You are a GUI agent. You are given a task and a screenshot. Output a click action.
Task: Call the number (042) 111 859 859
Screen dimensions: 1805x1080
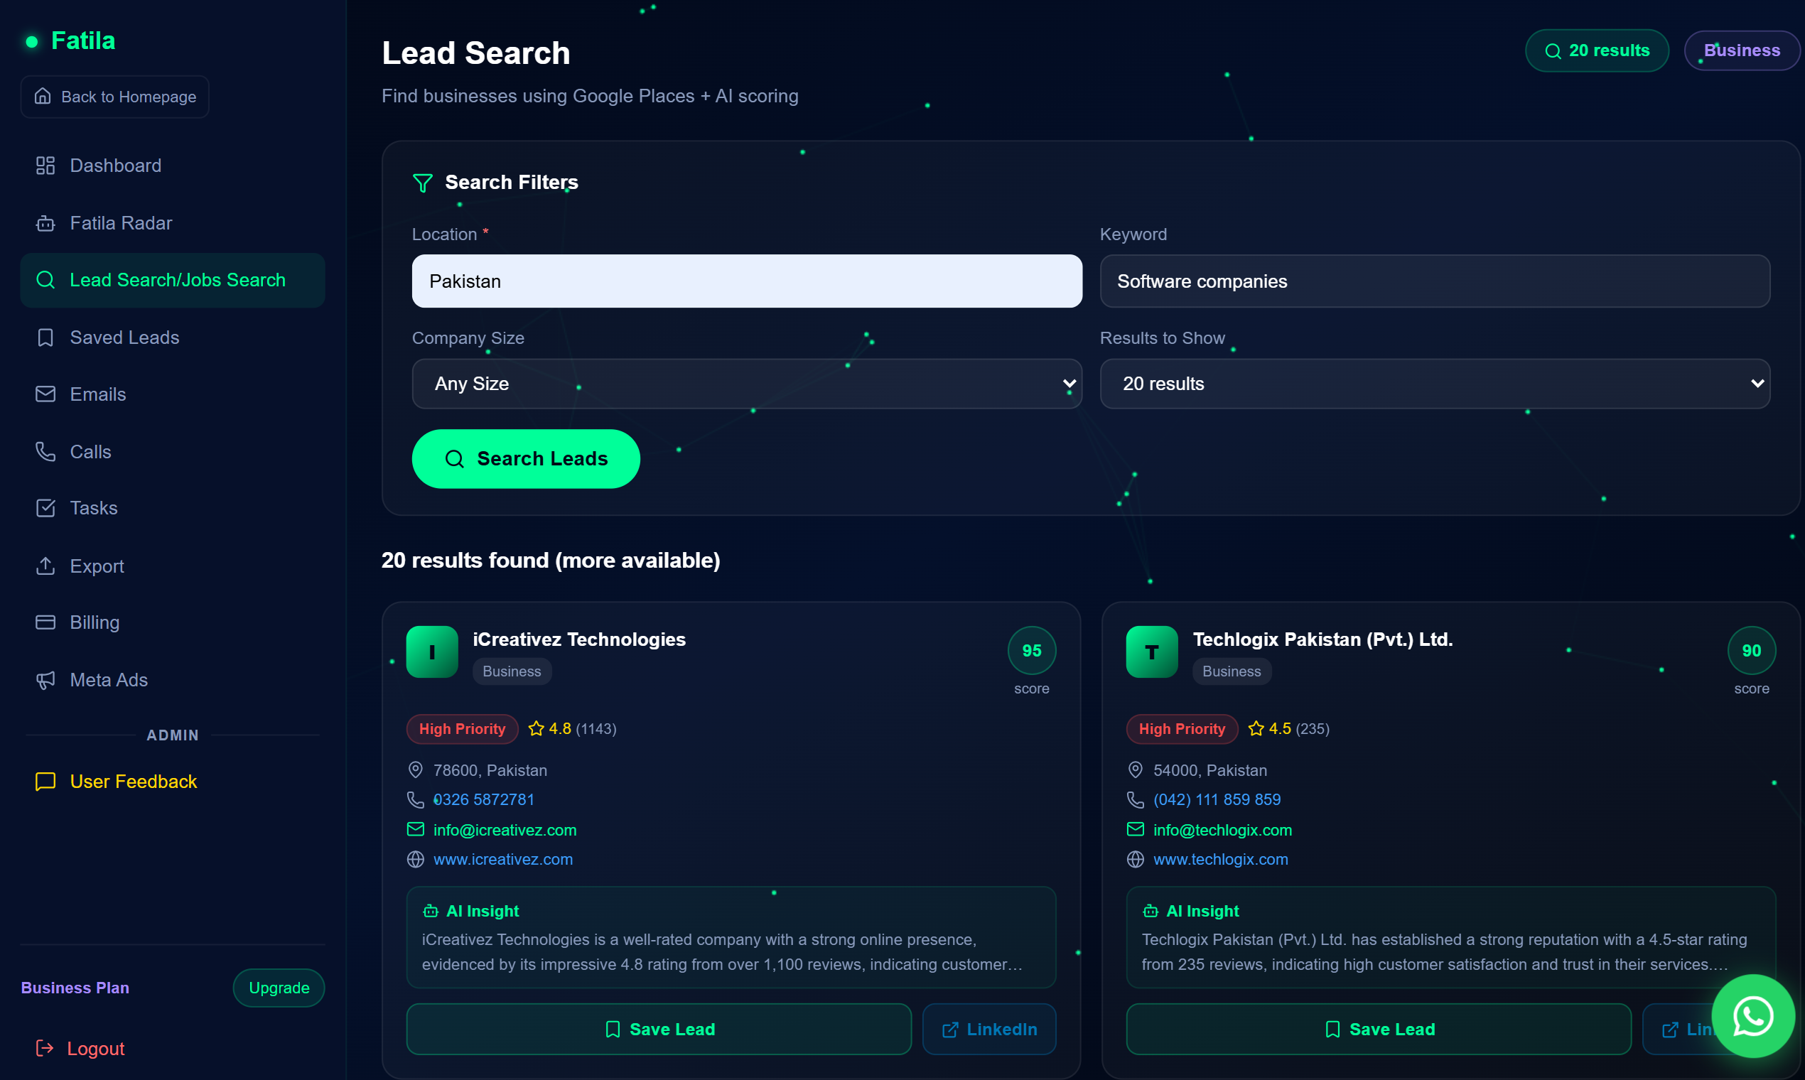pos(1217,800)
